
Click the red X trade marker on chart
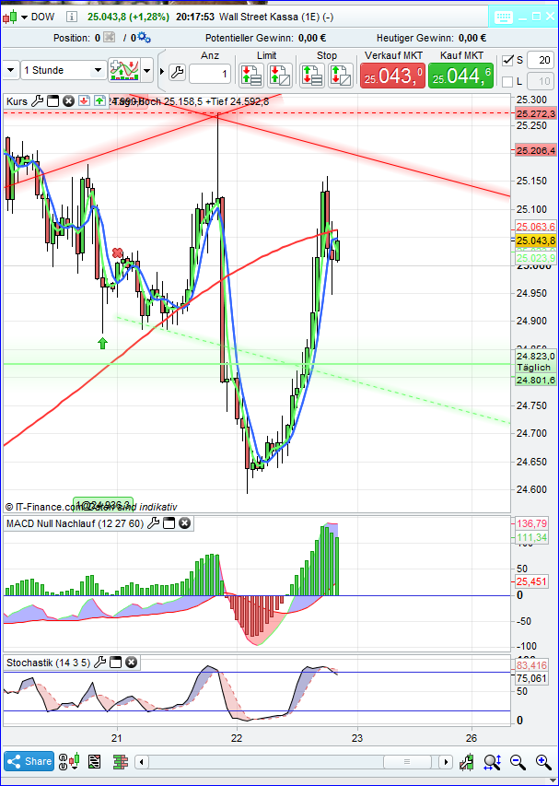tap(117, 252)
